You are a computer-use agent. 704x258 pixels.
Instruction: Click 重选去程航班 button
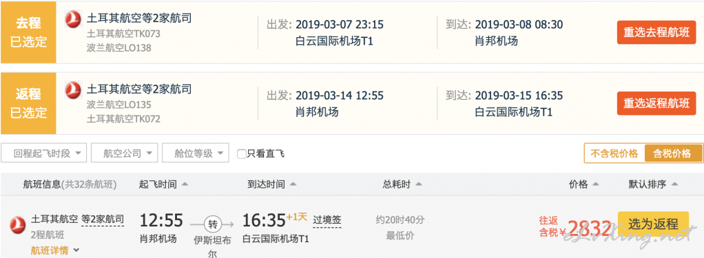pos(656,32)
